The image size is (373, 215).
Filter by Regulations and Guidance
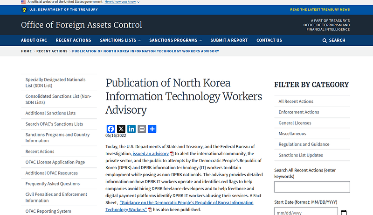[312, 144]
